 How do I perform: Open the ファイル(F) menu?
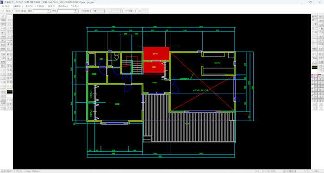point(6,6)
